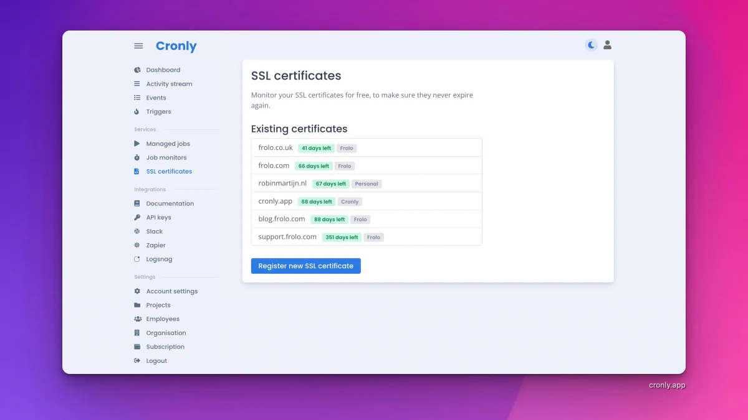Open Managed jobs menu item
748x420 pixels.
tap(168, 144)
